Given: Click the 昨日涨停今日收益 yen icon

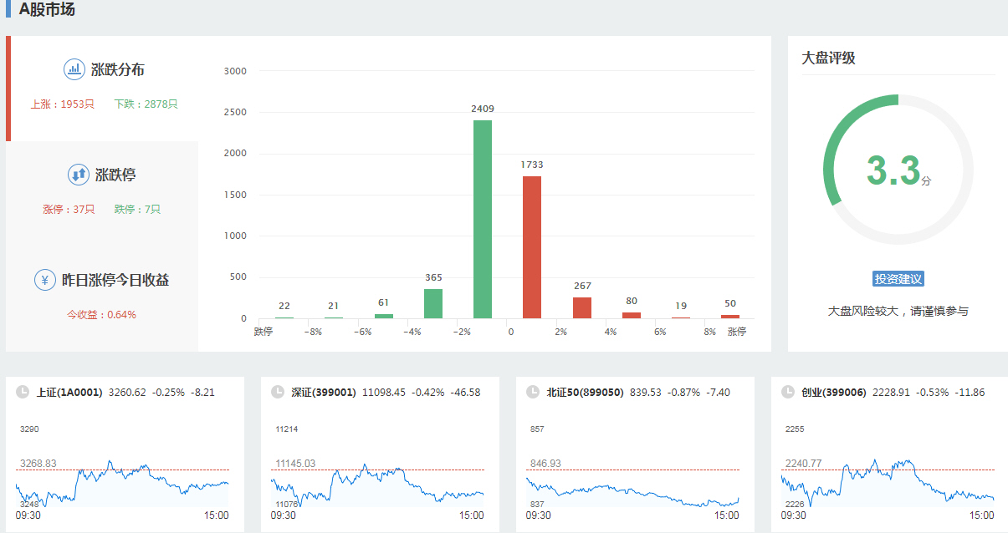Looking at the screenshot, I should [44, 280].
